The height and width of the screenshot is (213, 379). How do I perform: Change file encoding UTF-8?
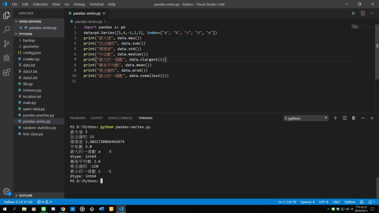tap(323, 202)
